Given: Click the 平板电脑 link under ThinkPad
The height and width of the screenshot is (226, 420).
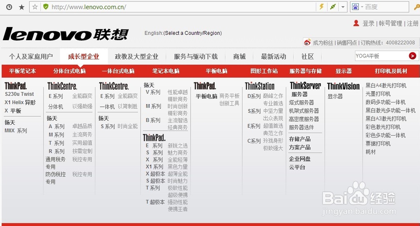Looking at the screenshot, I should pyautogui.click(x=206, y=96).
